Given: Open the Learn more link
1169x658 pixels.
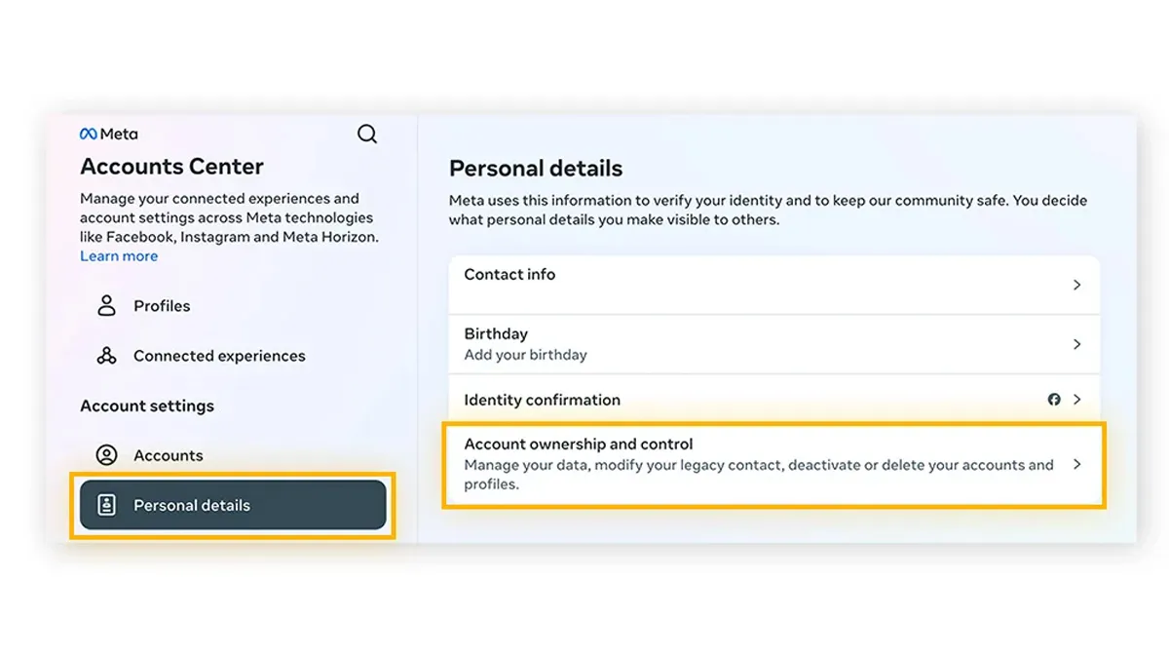Looking at the screenshot, I should click(x=119, y=256).
